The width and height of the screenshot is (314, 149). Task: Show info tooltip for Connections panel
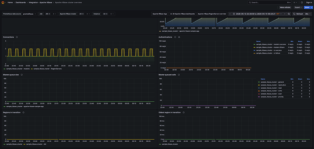(17, 37)
